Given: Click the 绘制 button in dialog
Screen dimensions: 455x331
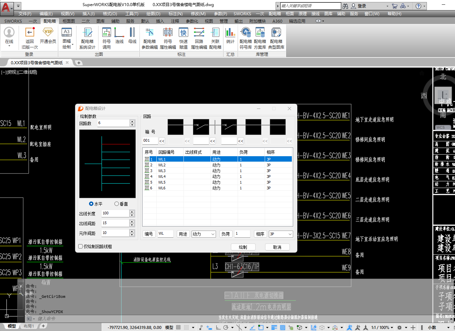Looking at the screenshot, I should tap(243, 247).
